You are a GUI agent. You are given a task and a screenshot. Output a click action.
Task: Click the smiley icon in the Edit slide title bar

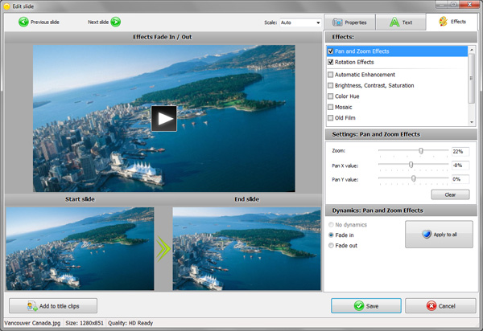tap(6, 6)
